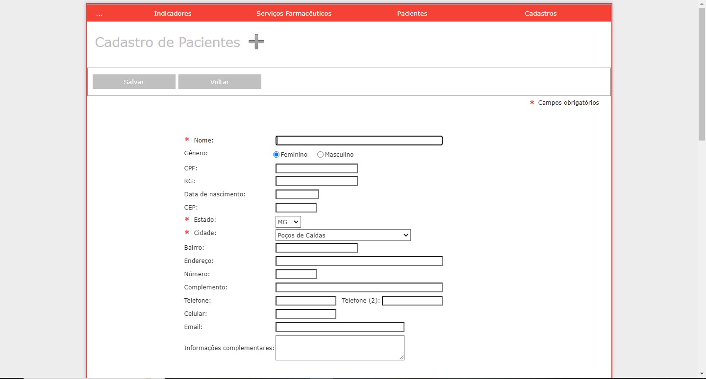The image size is (706, 379).
Task: Click the plus icon beside Cadastro de Pacientes
Action: click(x=256, y=42)
